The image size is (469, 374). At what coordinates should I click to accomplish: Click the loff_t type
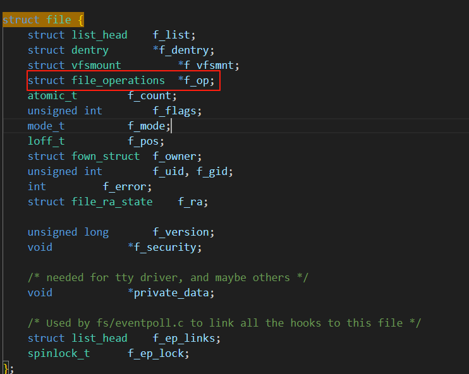click(x=46, y=141)
